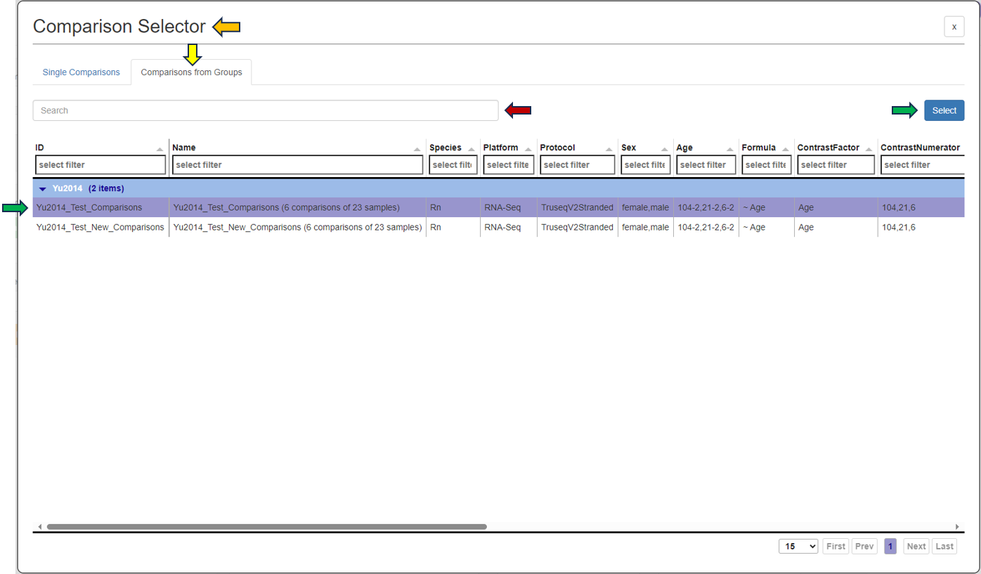
Task: Click the horizontal table scrollbar
Action: [x=267, y=526]
